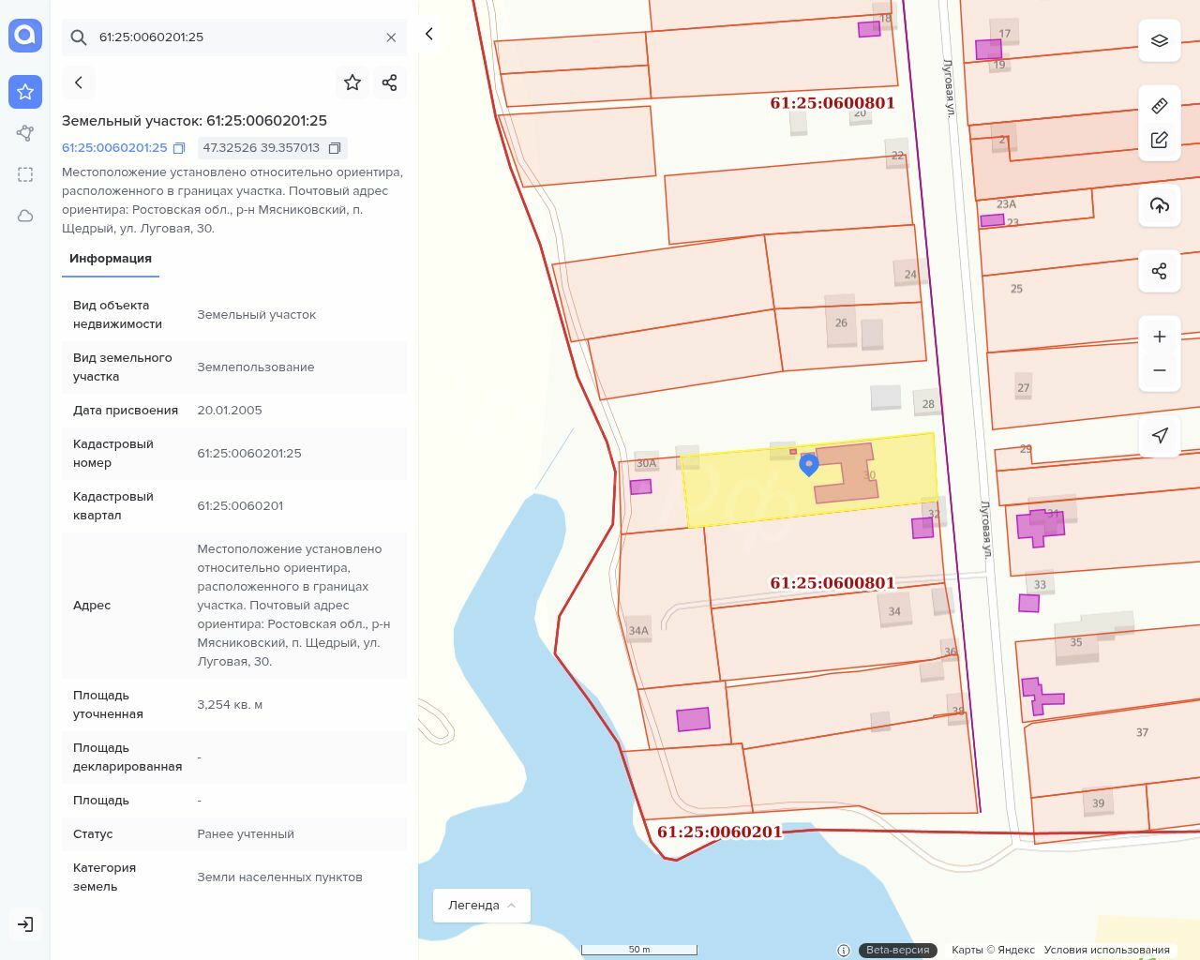Image resolution: width=1200 pixels, height=960 pixels.
Task: Zoom out on the map
Action: 1159,370
